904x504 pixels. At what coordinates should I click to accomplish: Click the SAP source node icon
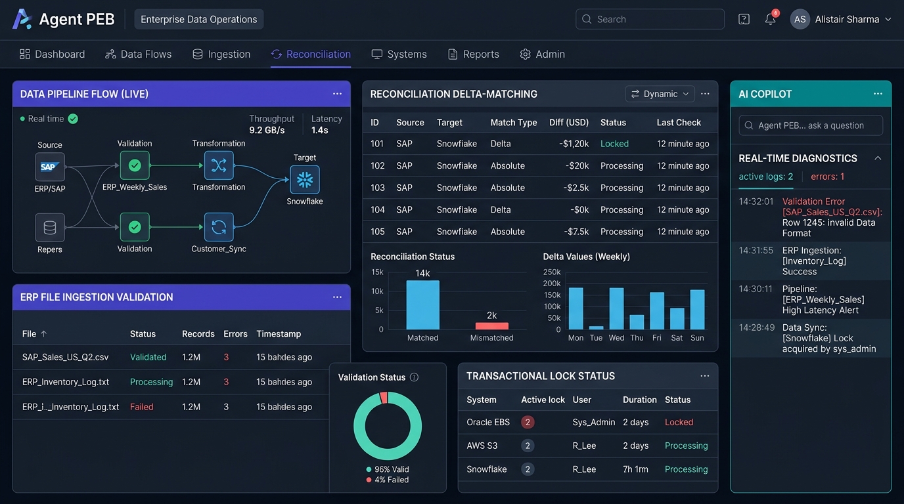click(50, 167)
